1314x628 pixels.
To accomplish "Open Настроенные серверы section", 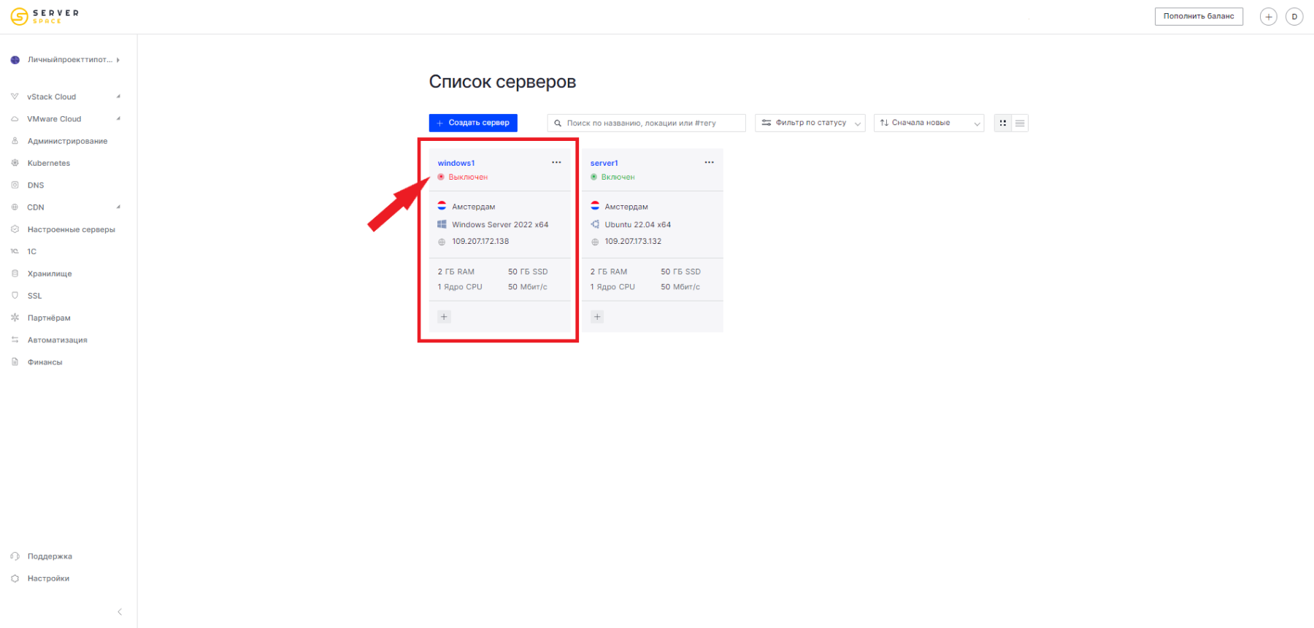I will [72, 229].
